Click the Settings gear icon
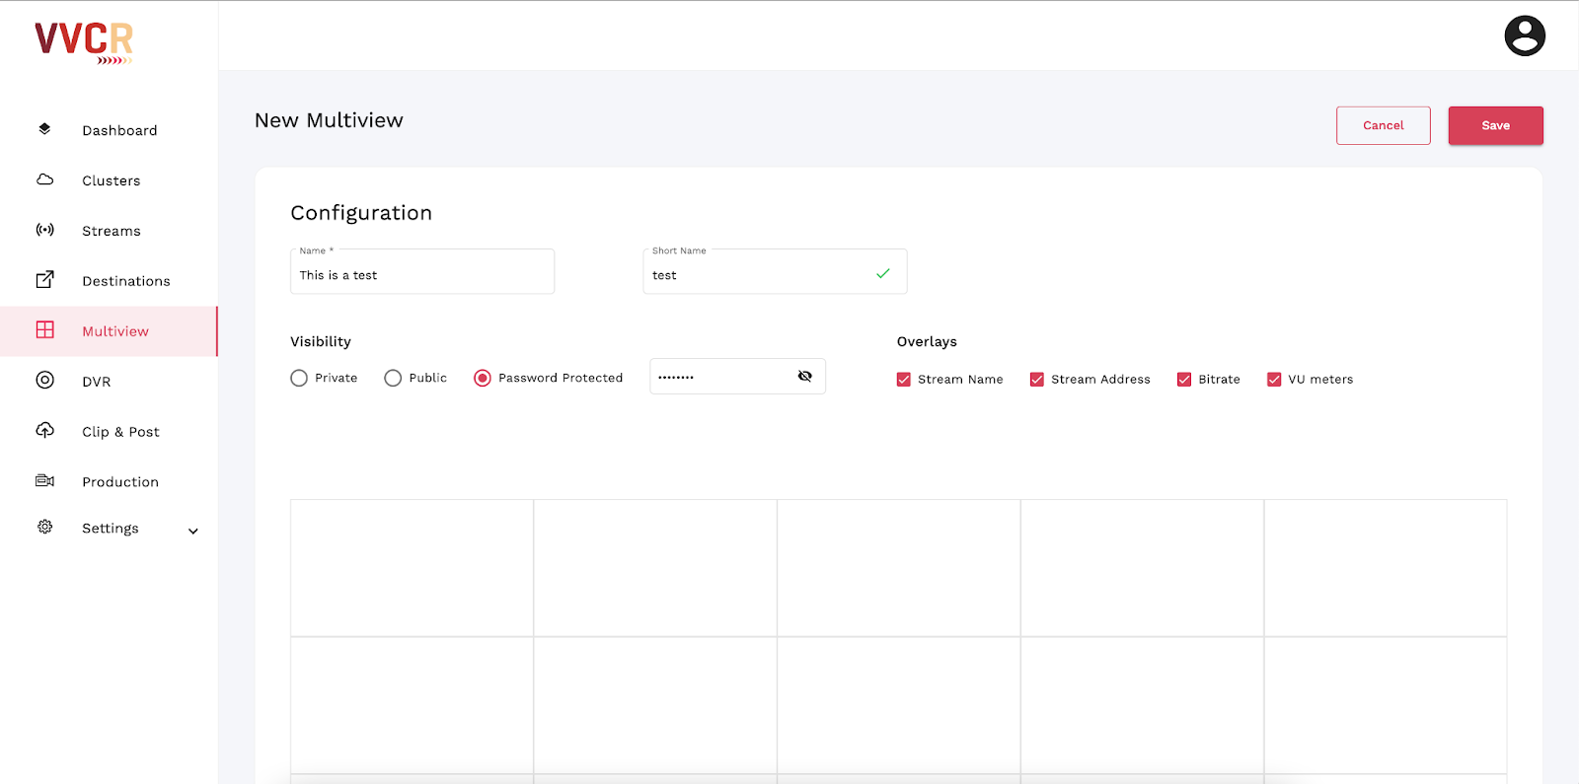Viewport: 1579px width, 784px height. coord(44,528)
